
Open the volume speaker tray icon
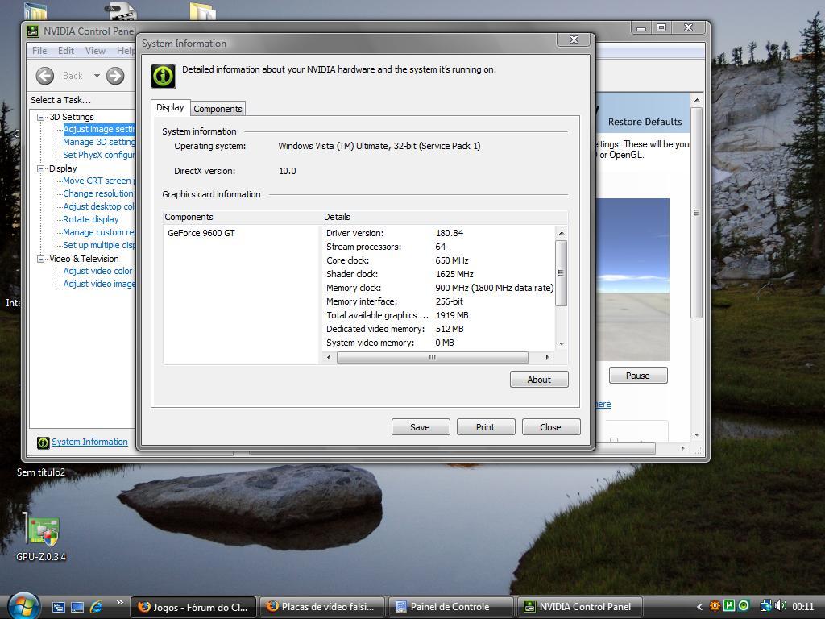781,606
